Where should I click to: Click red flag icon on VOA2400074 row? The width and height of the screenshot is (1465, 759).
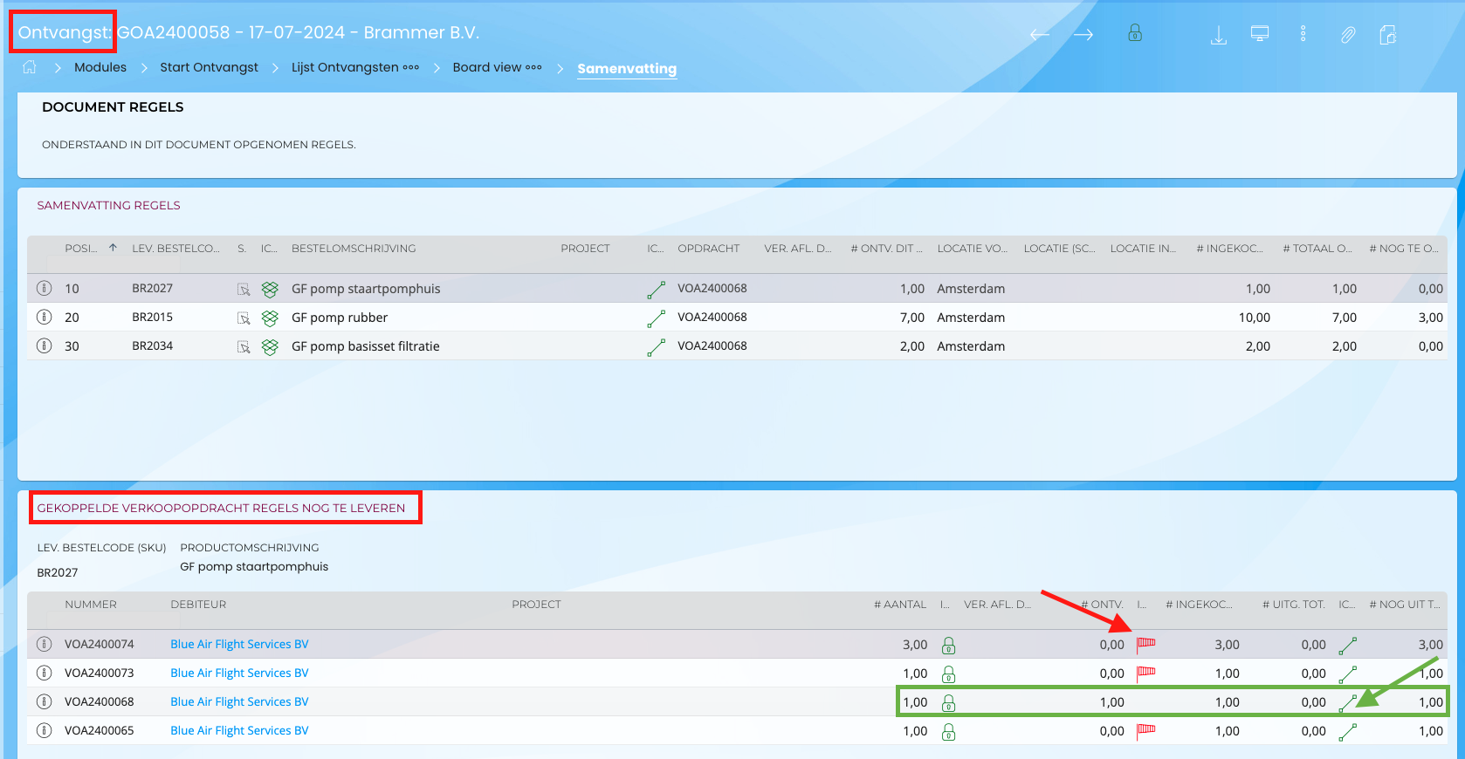pyautogui.click(x=1145, y=646)
